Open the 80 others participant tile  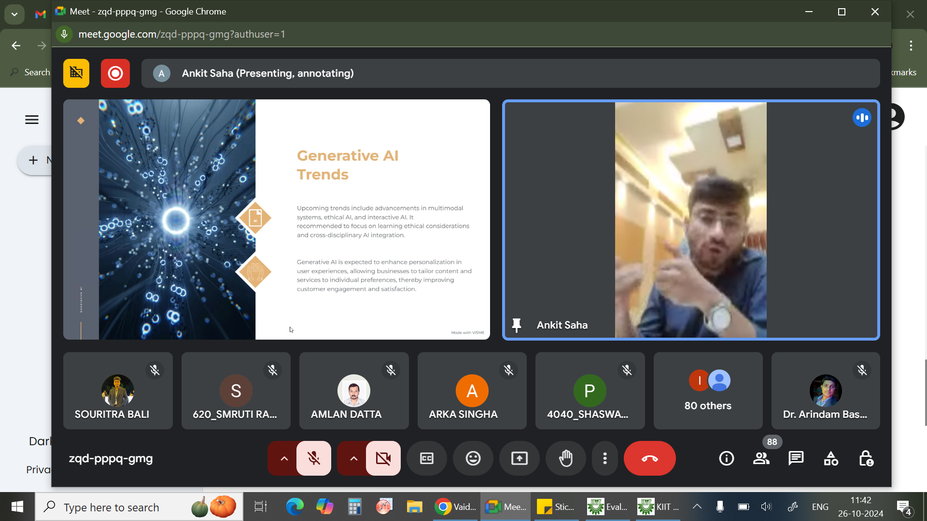tap(708, 391)
